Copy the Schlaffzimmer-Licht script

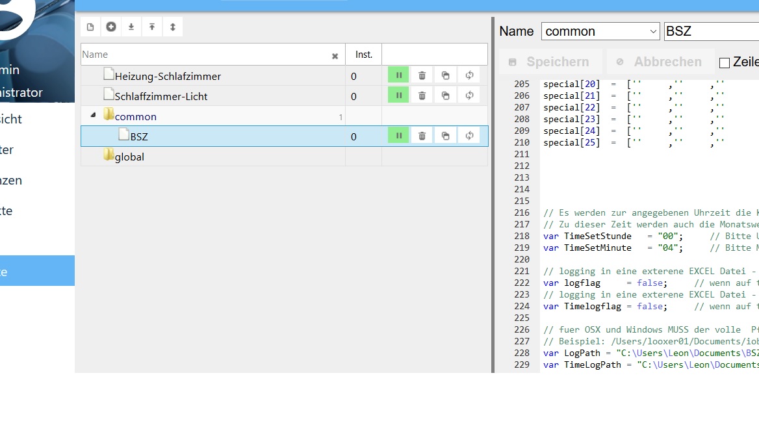[x=446, y=96]
